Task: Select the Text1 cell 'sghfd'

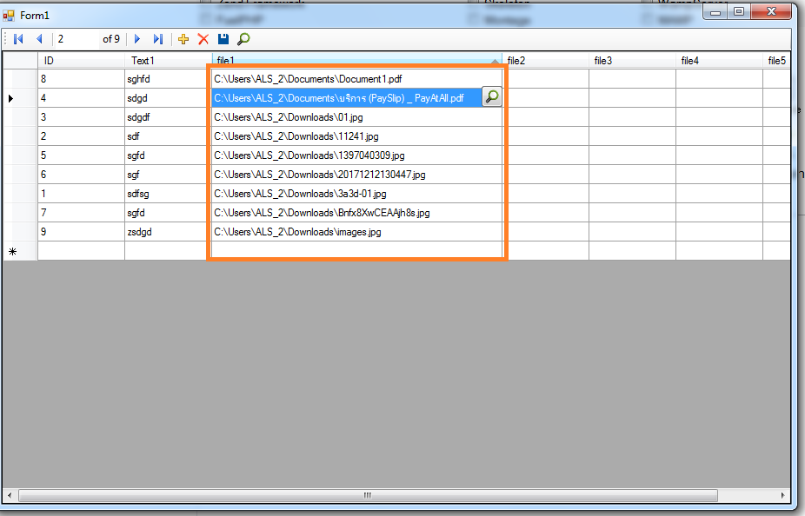Action: coord(168,78)
